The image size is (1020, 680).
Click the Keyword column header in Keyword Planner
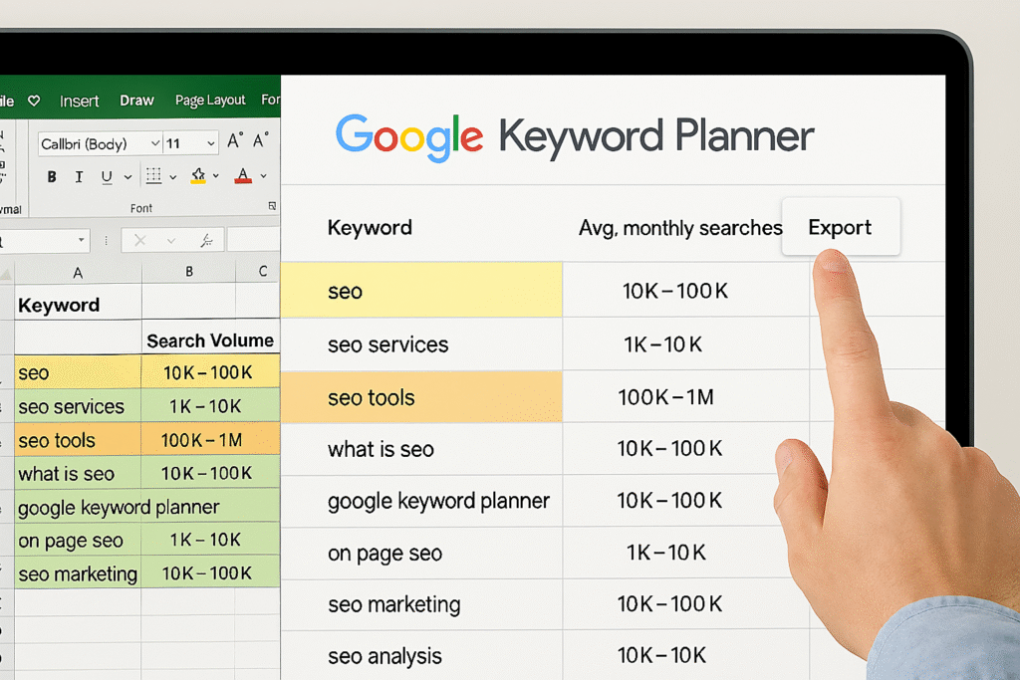coord(370,228)
